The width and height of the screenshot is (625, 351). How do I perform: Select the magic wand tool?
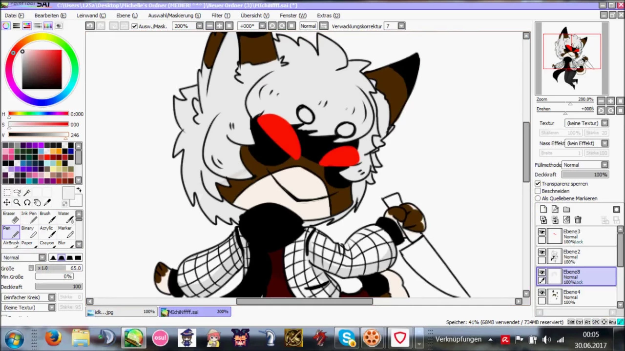[x=27, y=193]
